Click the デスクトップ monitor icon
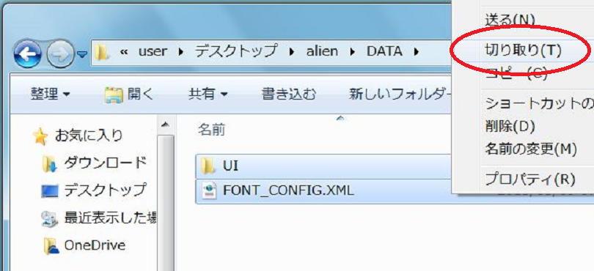 coord(50,191)
